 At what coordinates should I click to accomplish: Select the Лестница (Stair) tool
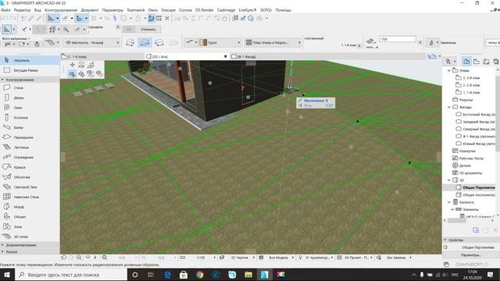tap(30, 148)
